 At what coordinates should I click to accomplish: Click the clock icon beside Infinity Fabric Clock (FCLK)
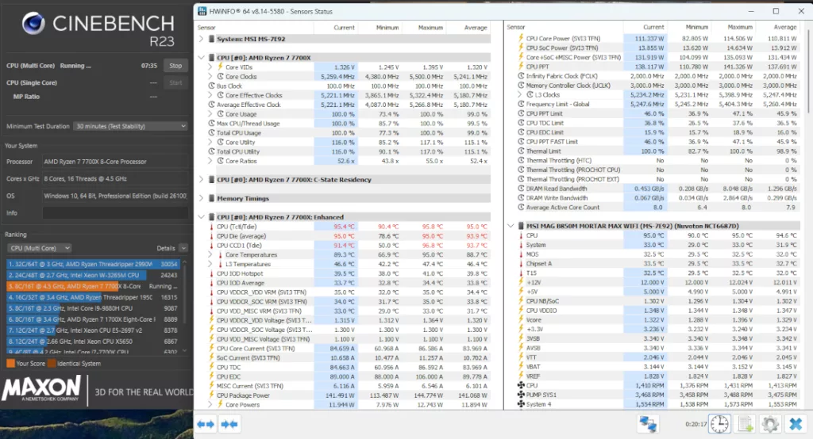tap(521, 76)
